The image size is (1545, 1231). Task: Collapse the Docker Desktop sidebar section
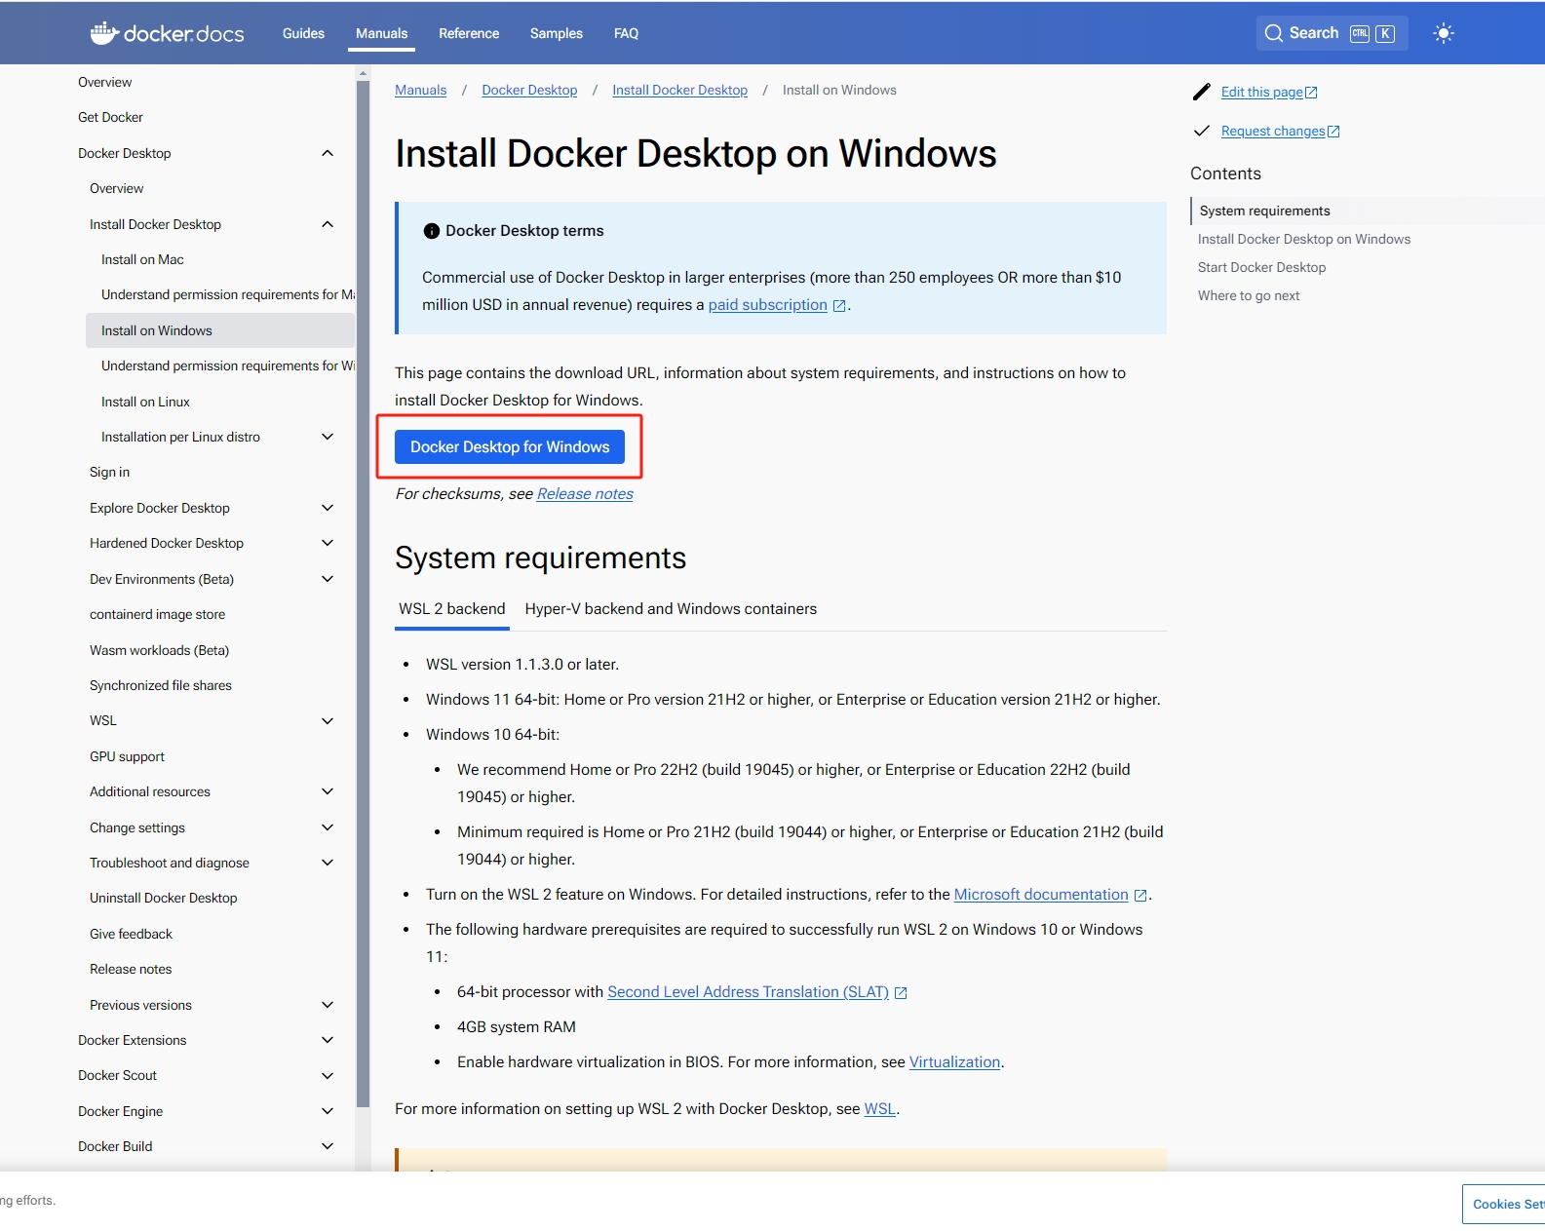click(328, 153)
